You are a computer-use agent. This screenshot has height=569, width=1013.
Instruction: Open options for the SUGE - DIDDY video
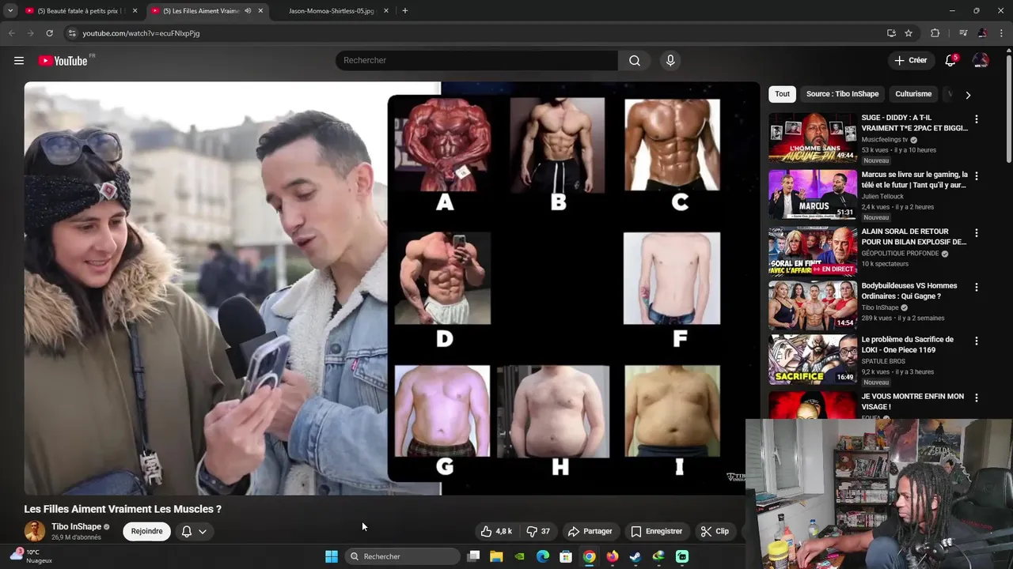tap(976, 119)
